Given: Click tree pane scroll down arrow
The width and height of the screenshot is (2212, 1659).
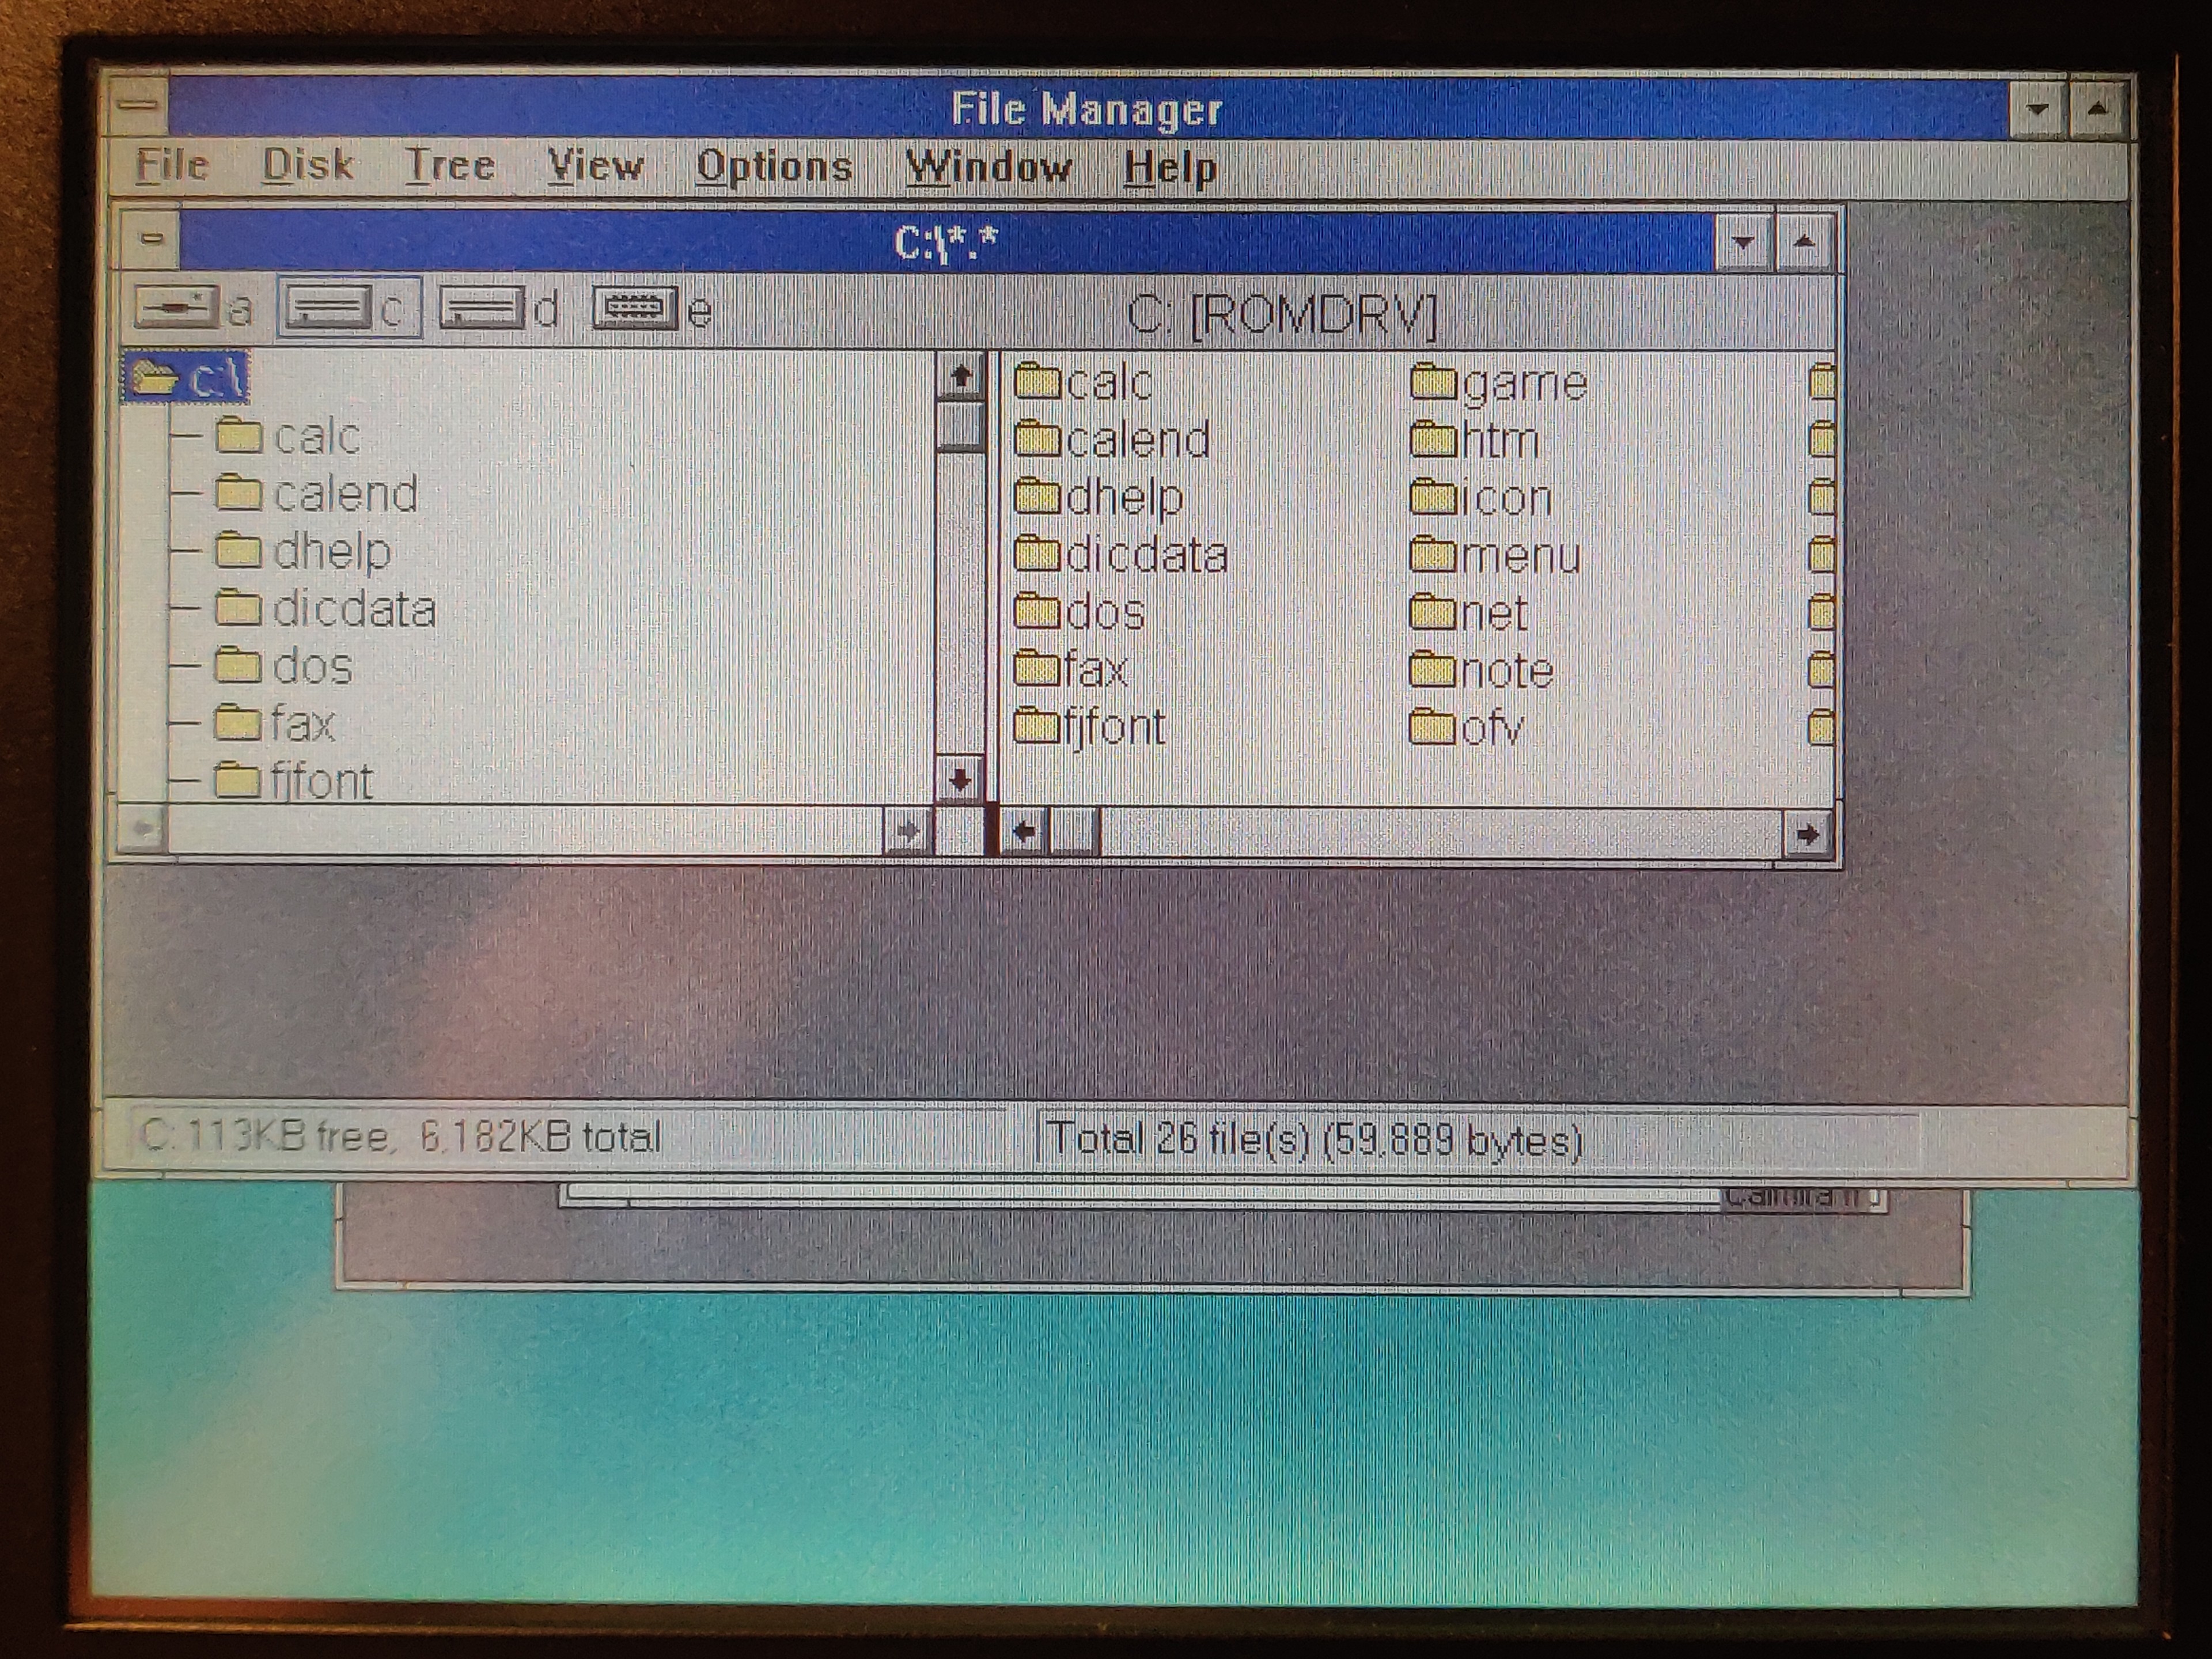Looking at the screenshot, I should click(960, 778).
